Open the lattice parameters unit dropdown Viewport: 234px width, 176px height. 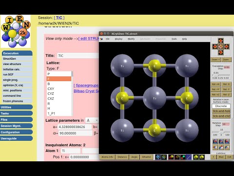click(92, 120)
